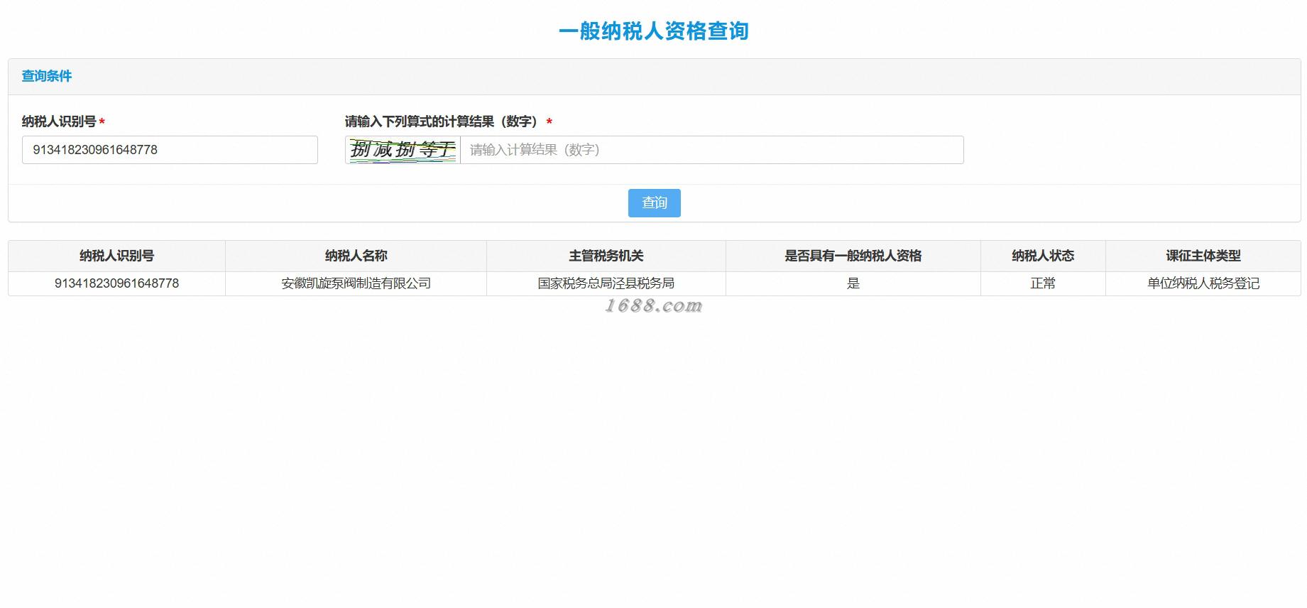Select the 纳税人识别号 column header

pos(116,256)
